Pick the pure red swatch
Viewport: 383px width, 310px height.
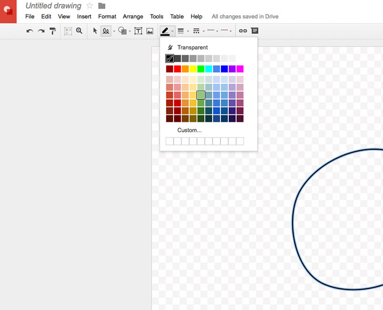177,69
